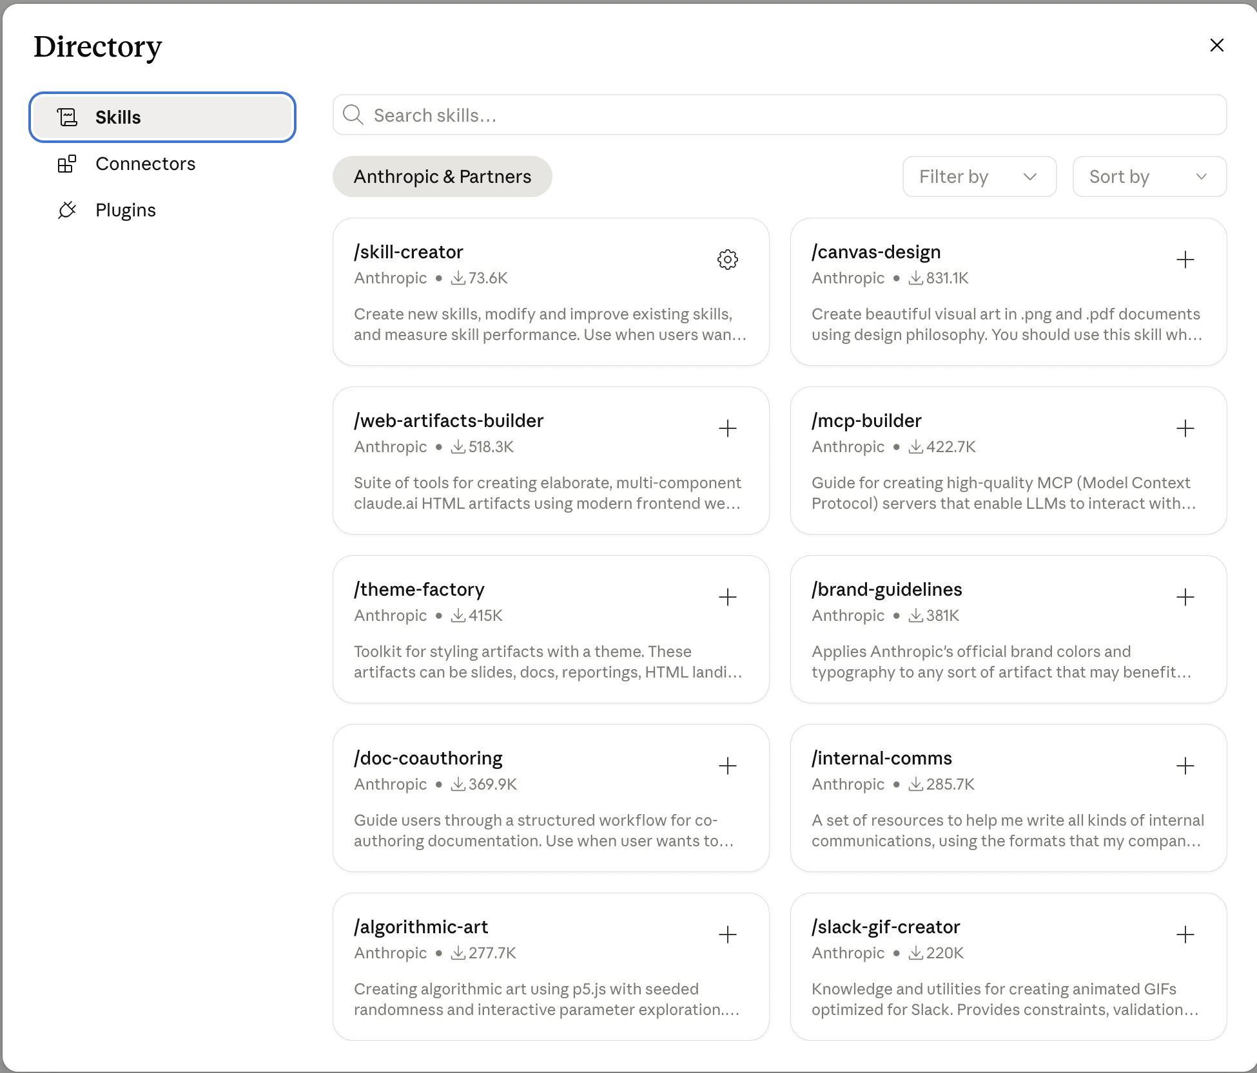Viewport: 1257px width, 1073px height.
Task: Click description 'A set of resources to help'
Action: [x=1008, y=830]
